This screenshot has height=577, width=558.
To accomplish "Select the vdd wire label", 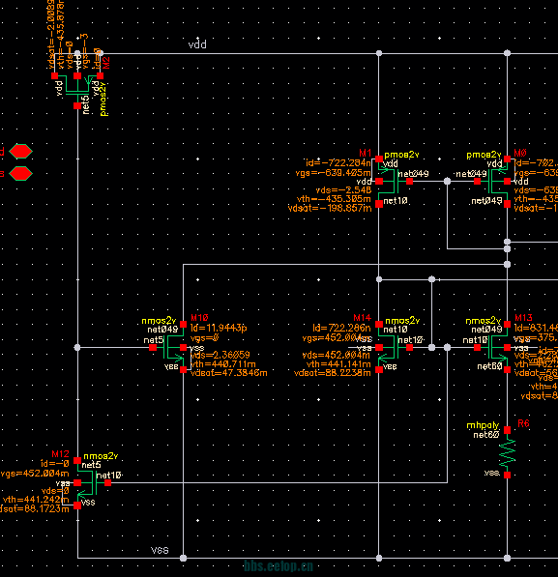I will coord(197,44).
